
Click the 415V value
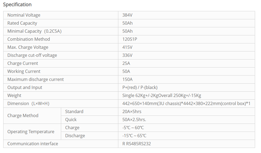point(127,47)
